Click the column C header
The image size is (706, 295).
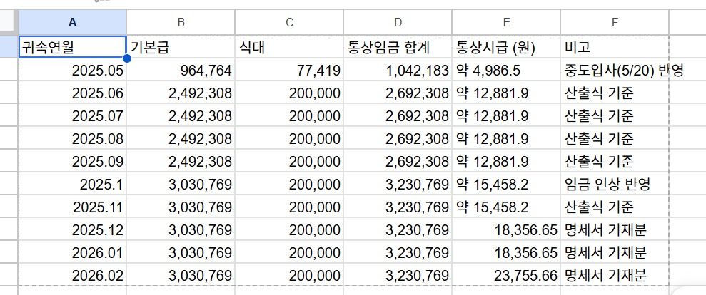(289, 22)
